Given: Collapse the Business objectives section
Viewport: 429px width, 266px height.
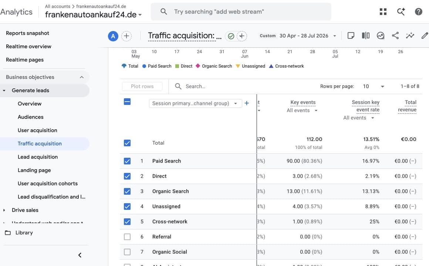Looking at the screenshot, I should point(81,77).
